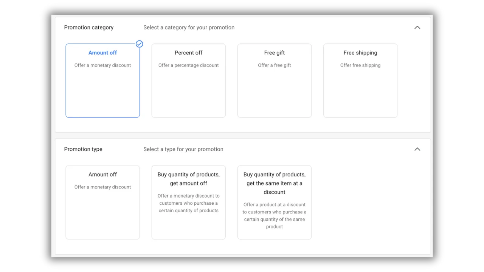Click the same-item discount card description text
The image size is (484, 272).
click(275, 216)
